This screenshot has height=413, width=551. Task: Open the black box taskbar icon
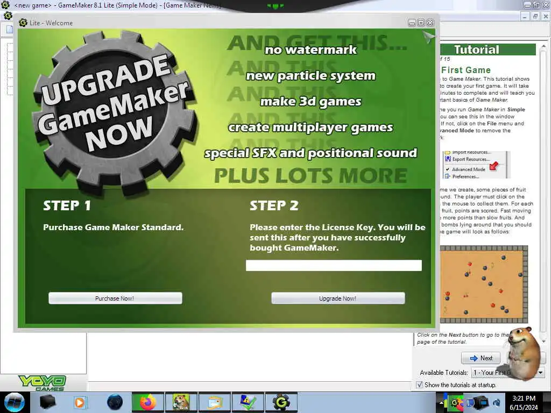(x=48, y=402)
